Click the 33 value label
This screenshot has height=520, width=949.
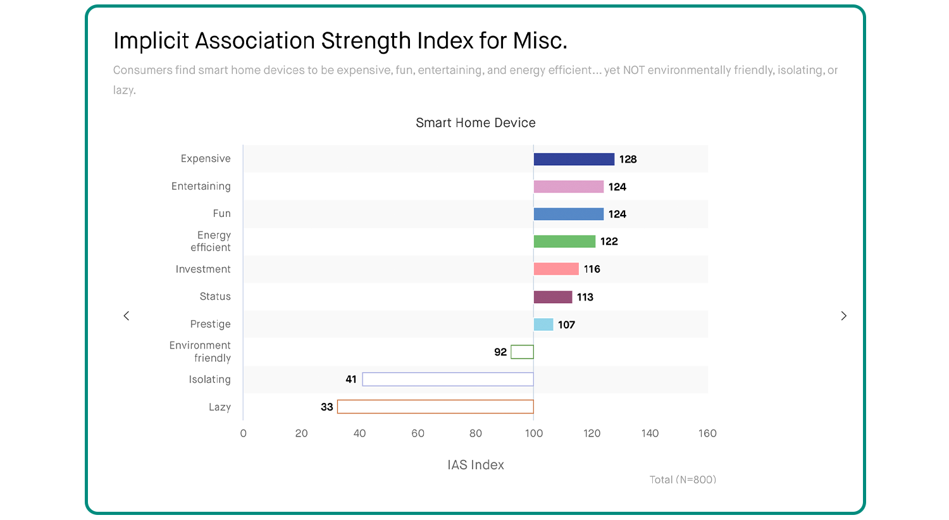point(326,407)
